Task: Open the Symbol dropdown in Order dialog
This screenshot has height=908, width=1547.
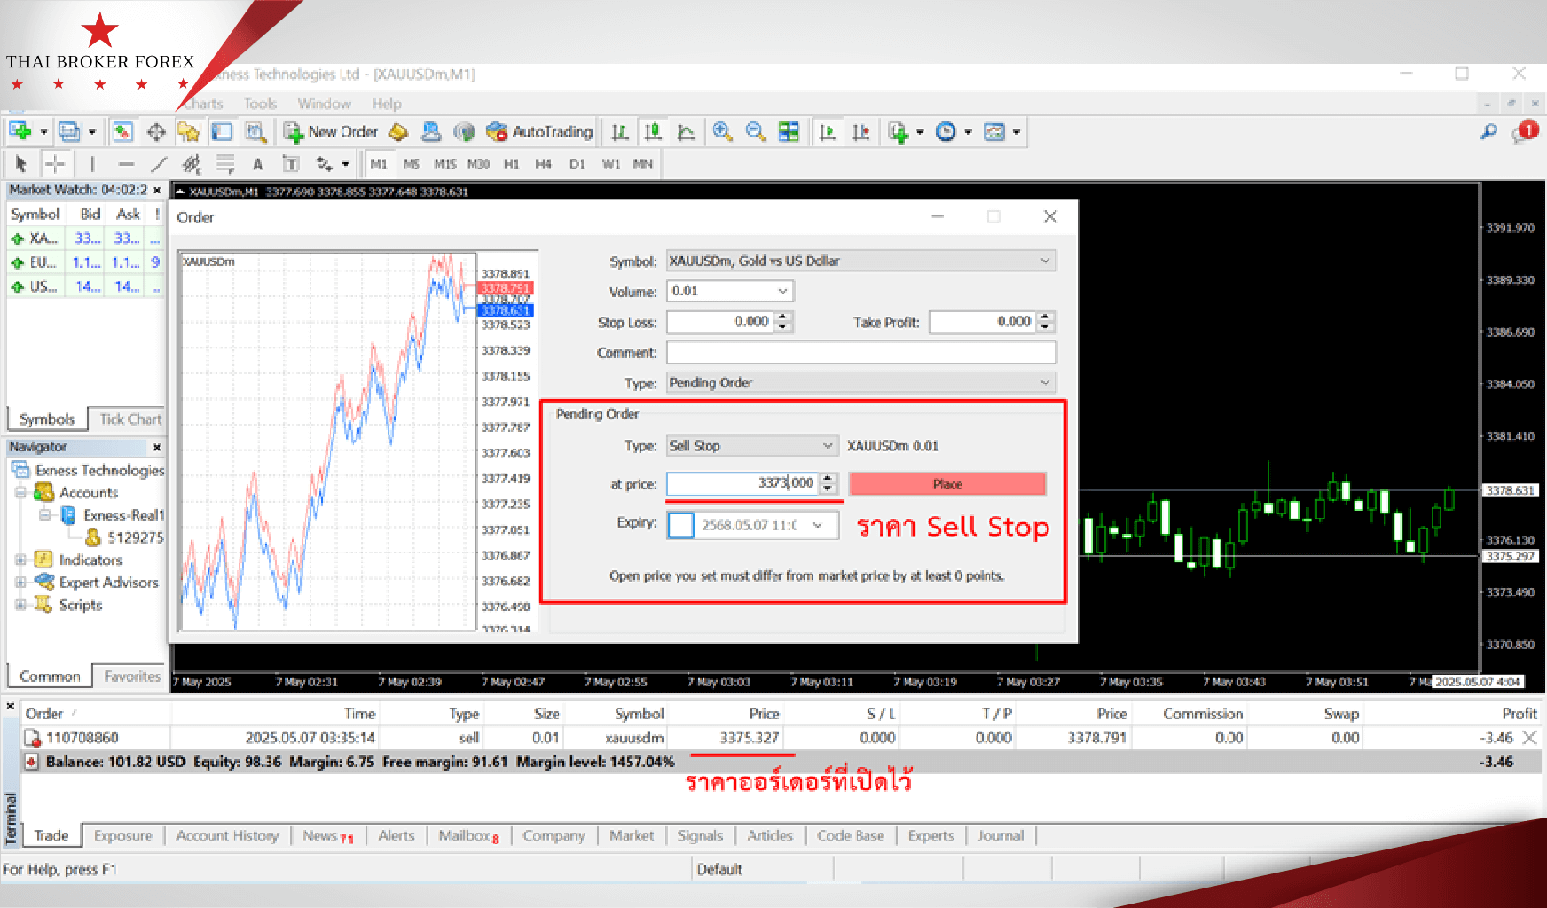Action: click(x=1045, y=261)
